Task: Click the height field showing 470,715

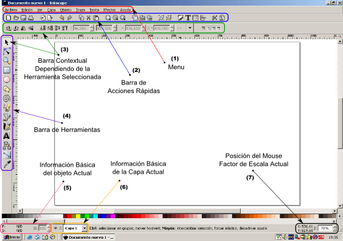Action: click(x=162, y=28)
